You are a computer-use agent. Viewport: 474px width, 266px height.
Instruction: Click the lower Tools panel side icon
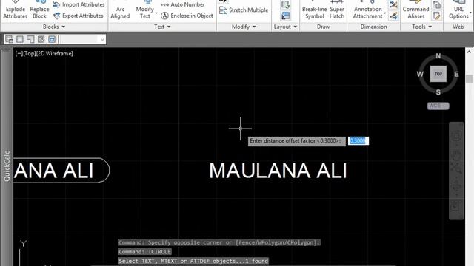tap(436, 16)
